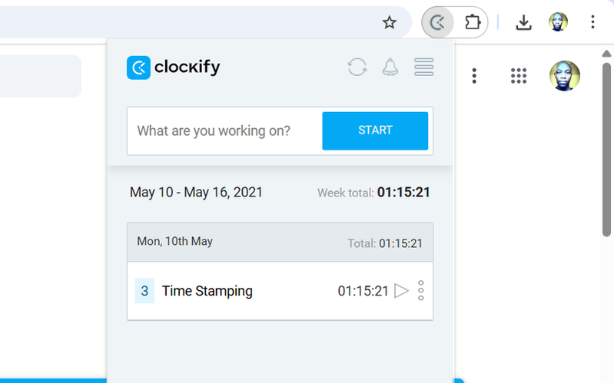Image resolution: width=614 pixels, height=383 pixels.
Task: Resume the Time Stamping timer with play icon
Action: (401, 291)
